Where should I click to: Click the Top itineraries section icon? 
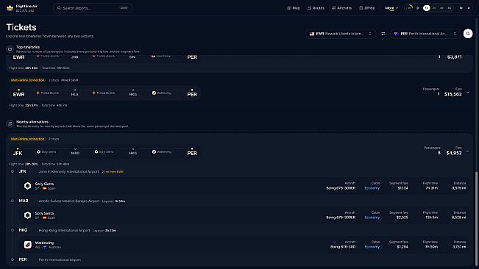tap(10, 49)
